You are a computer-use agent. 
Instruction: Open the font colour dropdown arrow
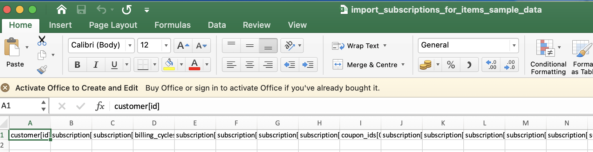click(x=207, y=65)
